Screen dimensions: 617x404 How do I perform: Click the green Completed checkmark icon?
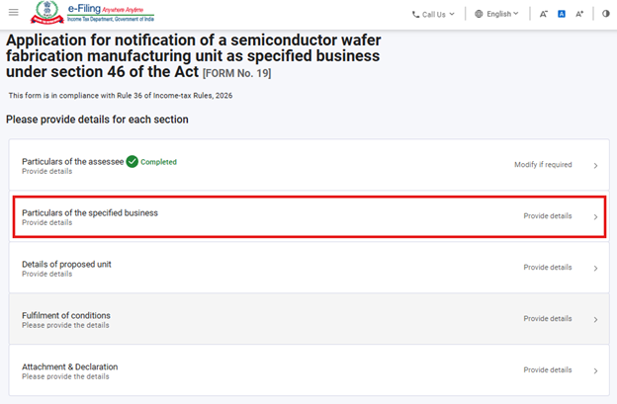tap(132, 161)
